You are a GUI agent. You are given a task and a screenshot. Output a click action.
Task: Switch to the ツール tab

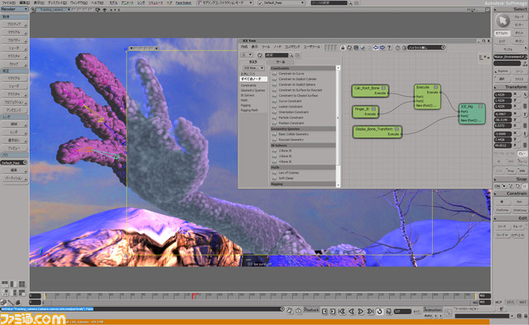tap(281, 62)
